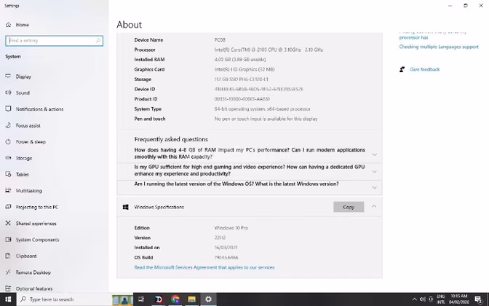This screenshot has width=489, height=306.
Task: Open the Sound settings page
Action: tap(23, 93)
